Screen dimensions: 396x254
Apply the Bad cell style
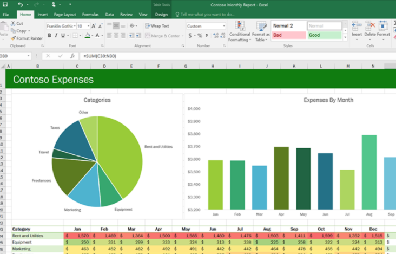click(289, 35)
